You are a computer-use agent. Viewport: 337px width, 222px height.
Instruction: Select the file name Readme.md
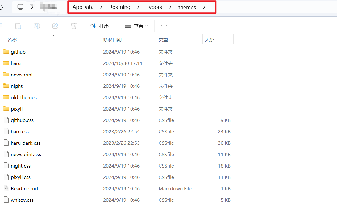24,188
